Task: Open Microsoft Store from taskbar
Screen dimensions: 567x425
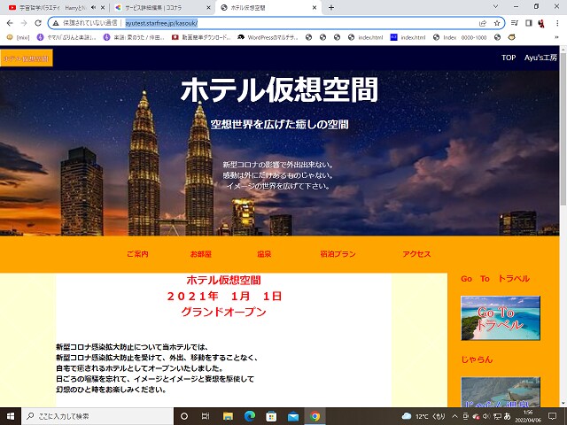Action: click(271, 416)
